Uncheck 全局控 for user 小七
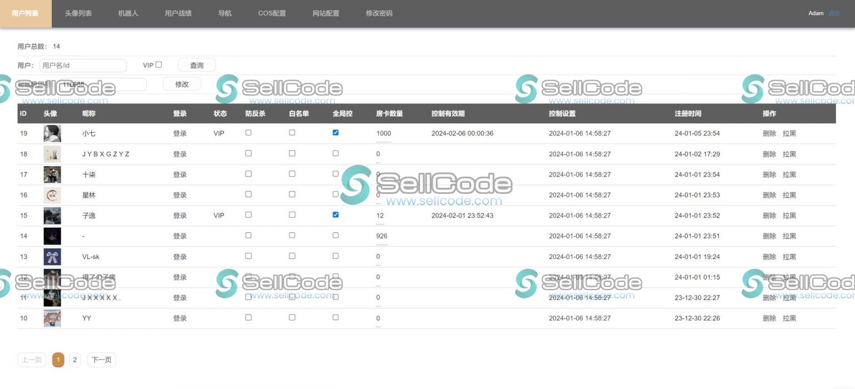The width and height of the screenshot is (855, 389). [x=335, y=133]
